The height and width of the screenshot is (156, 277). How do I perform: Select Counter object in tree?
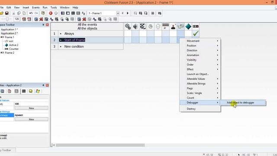pyautogui.click(x=14, y=49)
